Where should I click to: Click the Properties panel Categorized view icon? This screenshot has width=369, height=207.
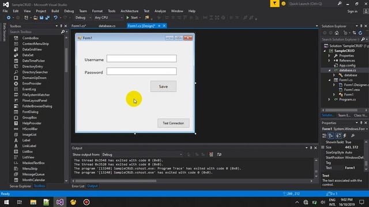tap(324, 136)
